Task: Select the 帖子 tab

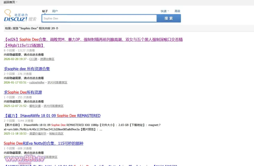Action: pyautogui.click(x=45, y=11)
